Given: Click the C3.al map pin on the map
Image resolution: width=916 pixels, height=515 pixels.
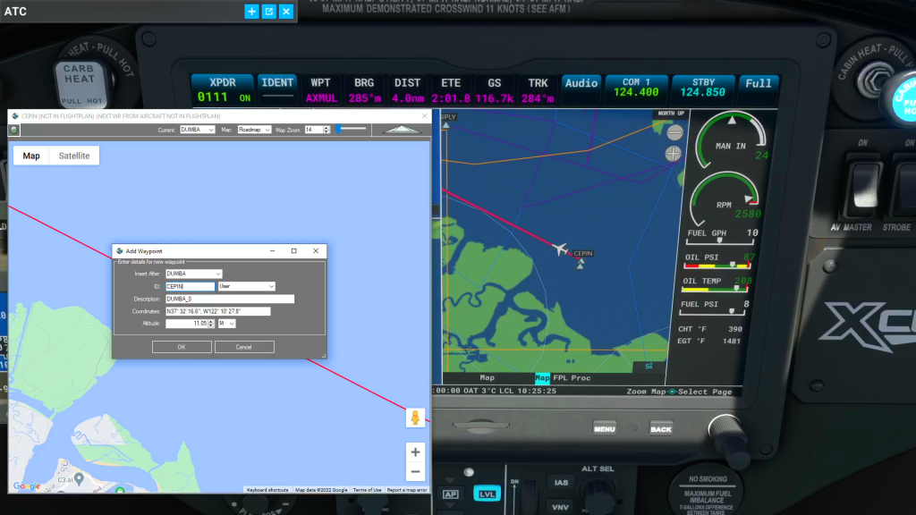Looking at the screenshot, I should (x=80, y=479).
